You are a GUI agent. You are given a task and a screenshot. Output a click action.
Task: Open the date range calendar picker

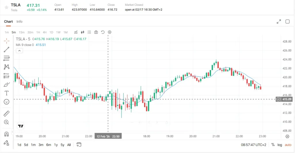pyautogui.click(x=79, y=145)
